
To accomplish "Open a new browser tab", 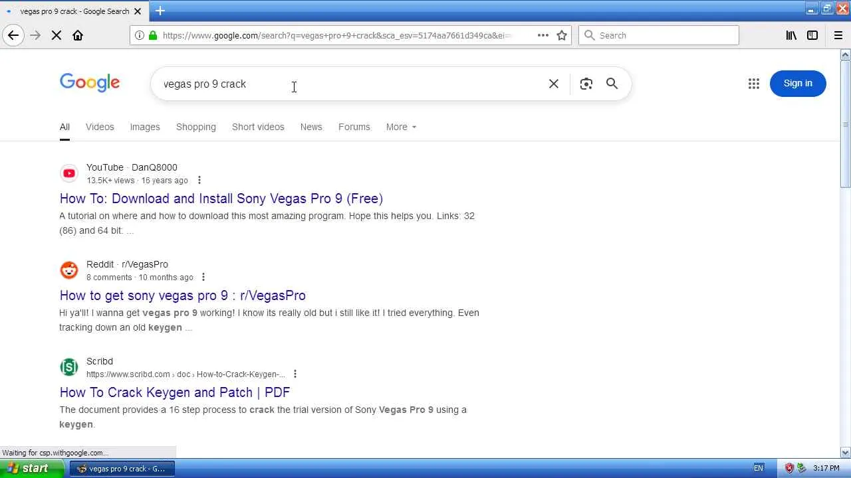I will pyautogui.click(x=160, y=11).
